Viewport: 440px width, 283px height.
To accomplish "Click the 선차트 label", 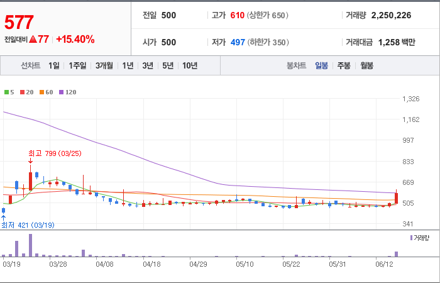I will pyautogui.click(x=31, y=65).
